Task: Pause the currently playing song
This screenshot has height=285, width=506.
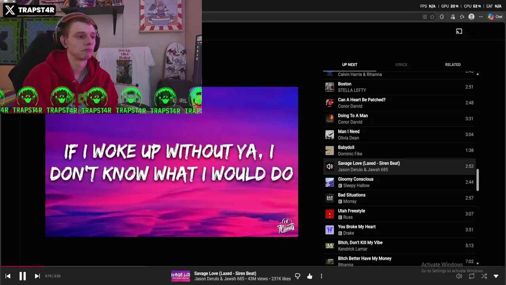Action: [23, 276]
